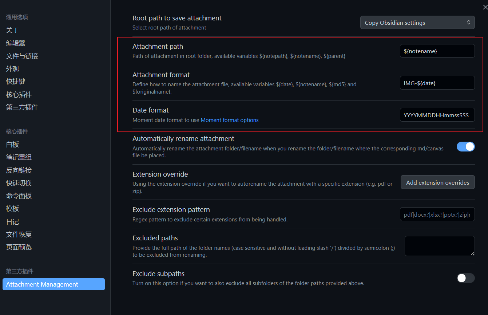Switch to the 编辑器 settings tab

coord(16,43)
